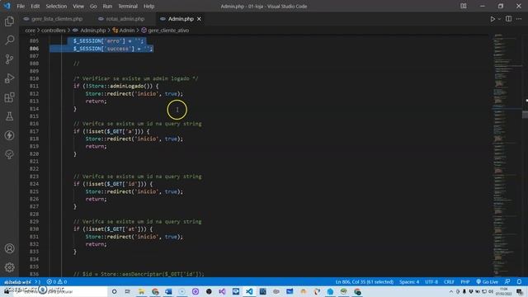Click the Ln 806, Col 35 cursor position
The image size is (528, 297).
[365, 282]
